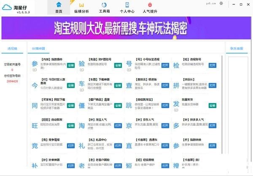Open the 【检】违规账号 tool
The width and height of the screenshot is (253, 176).
point(213,65)
